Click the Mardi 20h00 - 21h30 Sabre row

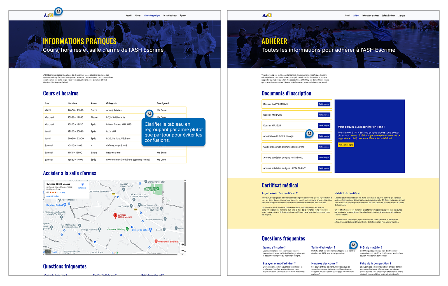click(x=115, y=110)
